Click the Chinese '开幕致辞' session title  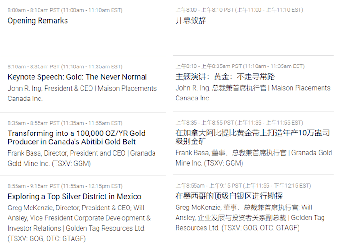pos(191,20)
